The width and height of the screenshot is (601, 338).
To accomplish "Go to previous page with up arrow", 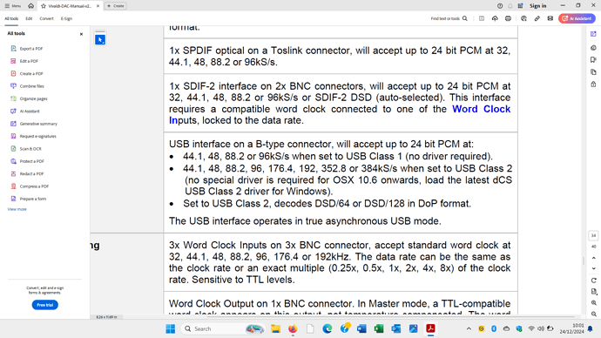I will 594,258.
